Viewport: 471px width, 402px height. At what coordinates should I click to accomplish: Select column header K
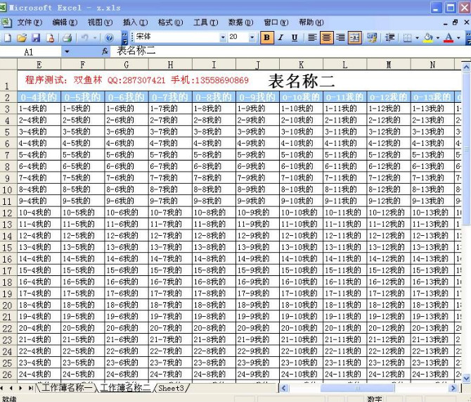[301, 65]
